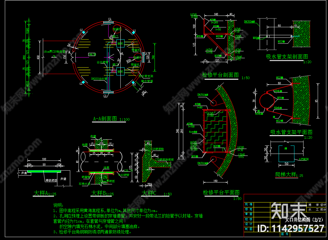328x240 pixels.
Task: Select the "审查" title block cell
Action: (x=249, y=214)
